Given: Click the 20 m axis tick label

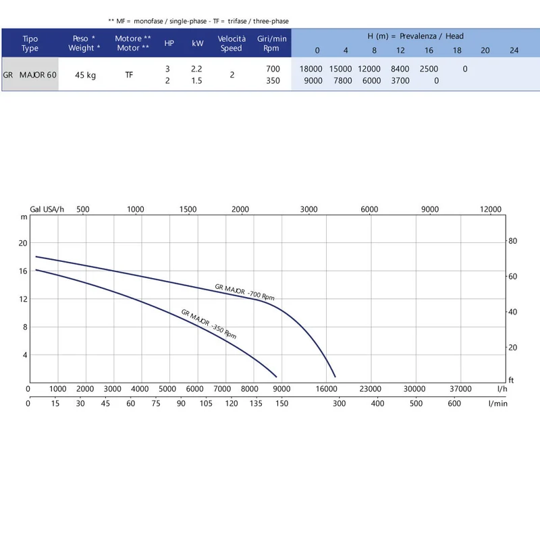Looking at the screenshot, I should click(x=23, y=243).
